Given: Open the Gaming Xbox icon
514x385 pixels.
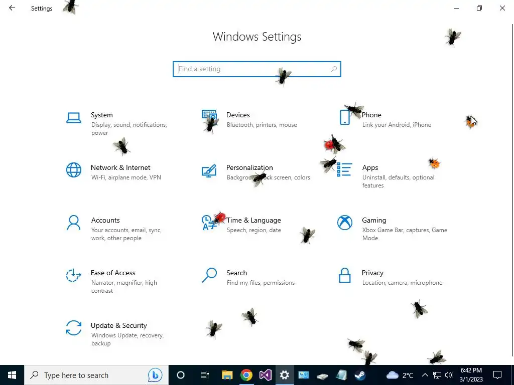Looking at the screenshot, I should (344, 223).
